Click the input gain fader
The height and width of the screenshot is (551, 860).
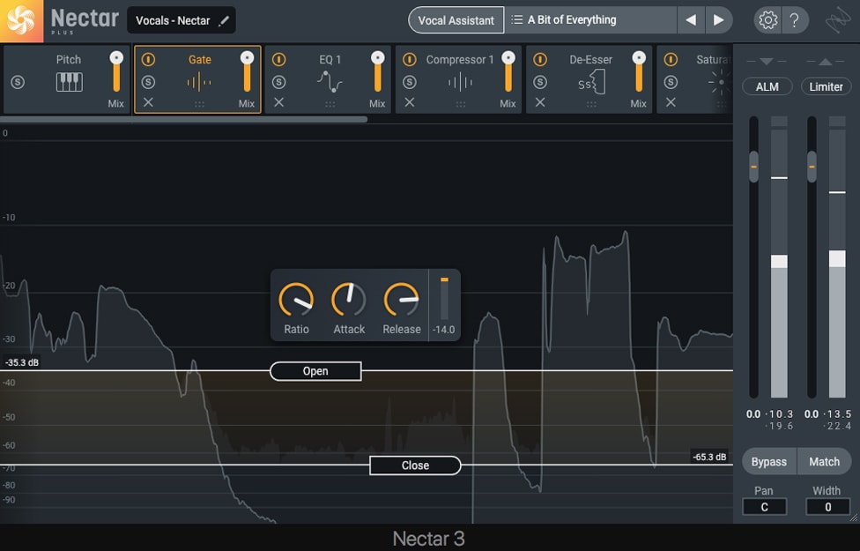pos(753,167)
